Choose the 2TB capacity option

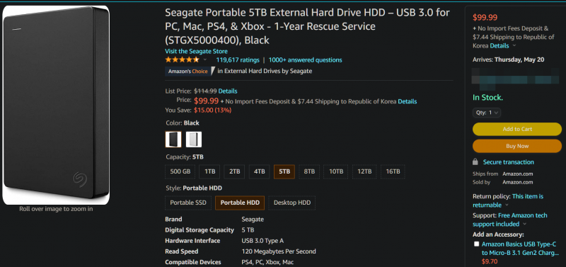pos(235,171)
